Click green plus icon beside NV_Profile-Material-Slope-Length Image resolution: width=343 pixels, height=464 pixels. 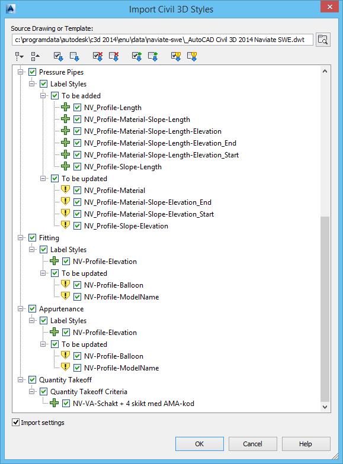pyautogui.click(x=65, y=119)
